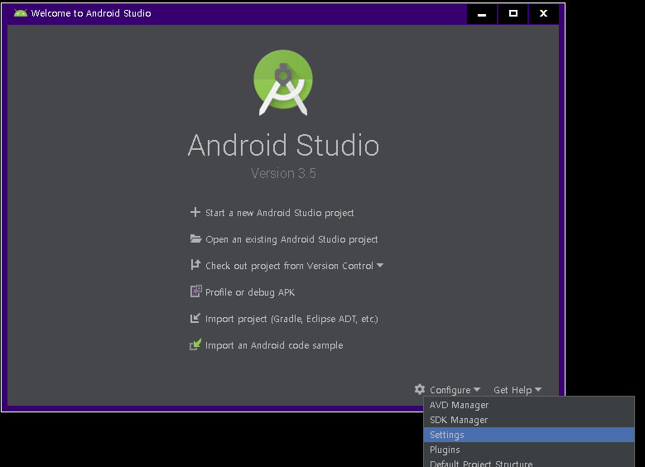Click the import project arrow icon

tap(195, 318)
